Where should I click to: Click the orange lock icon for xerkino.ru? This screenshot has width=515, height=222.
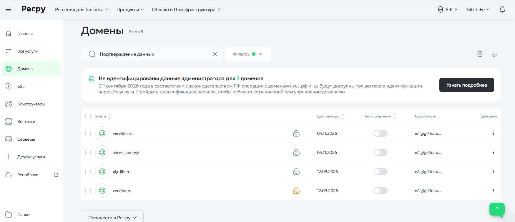tap(296, 191)
